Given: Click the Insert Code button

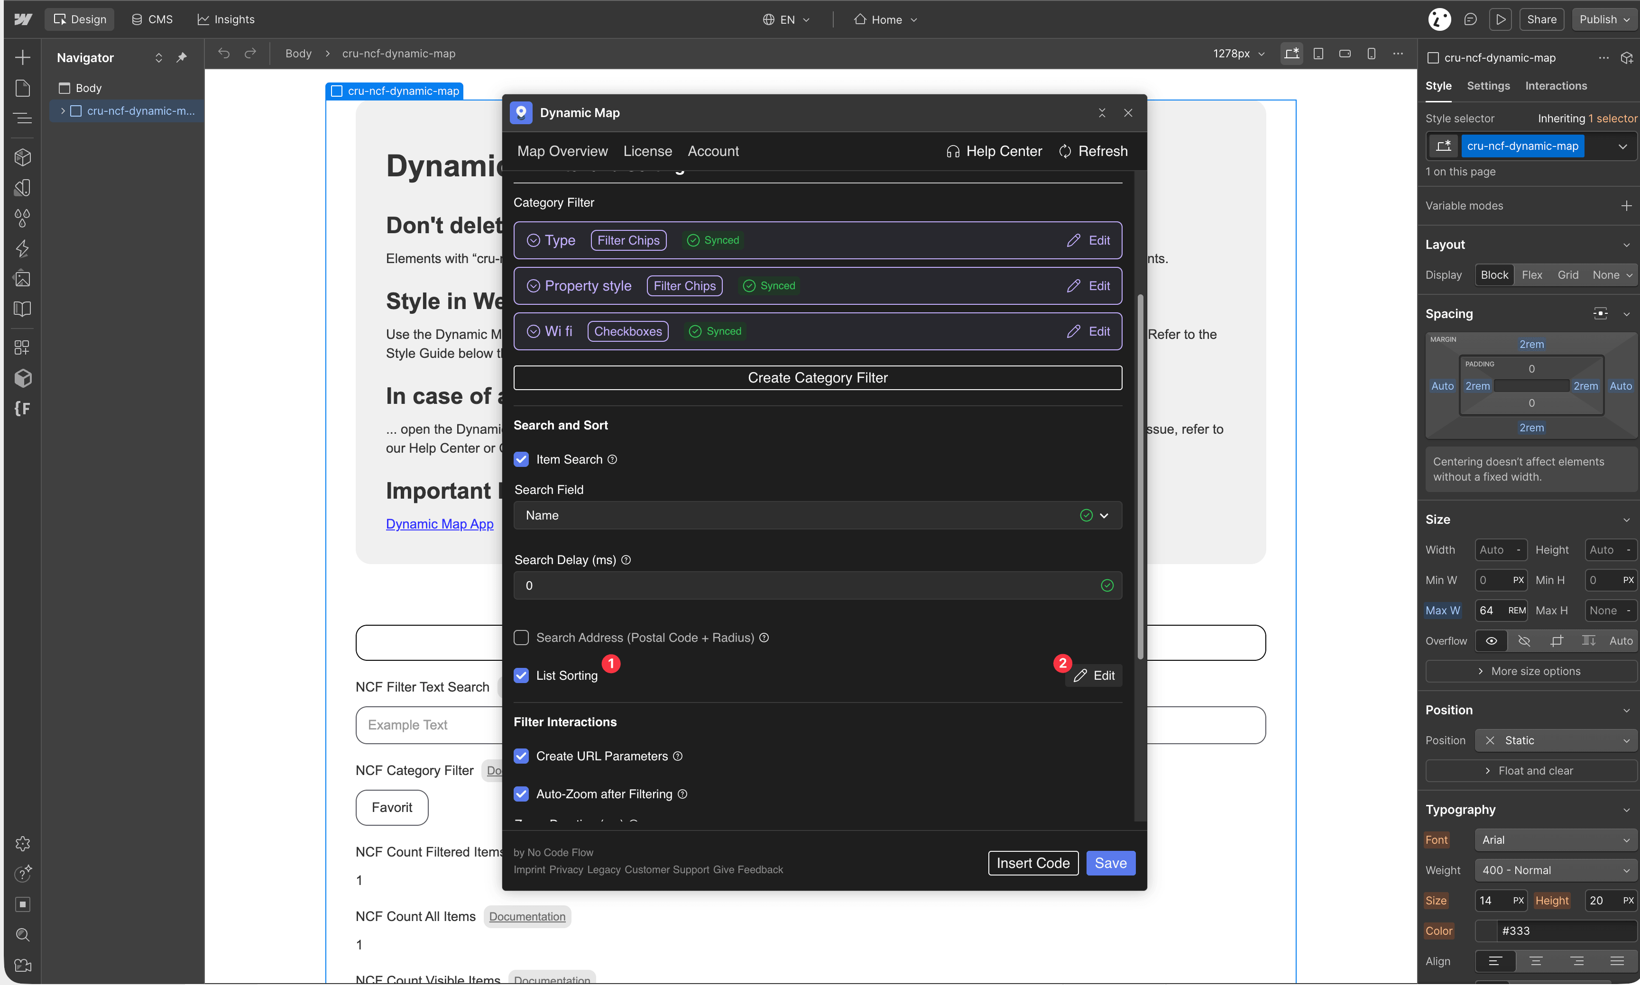Looking at the screenshot, I should point(1032,863).
